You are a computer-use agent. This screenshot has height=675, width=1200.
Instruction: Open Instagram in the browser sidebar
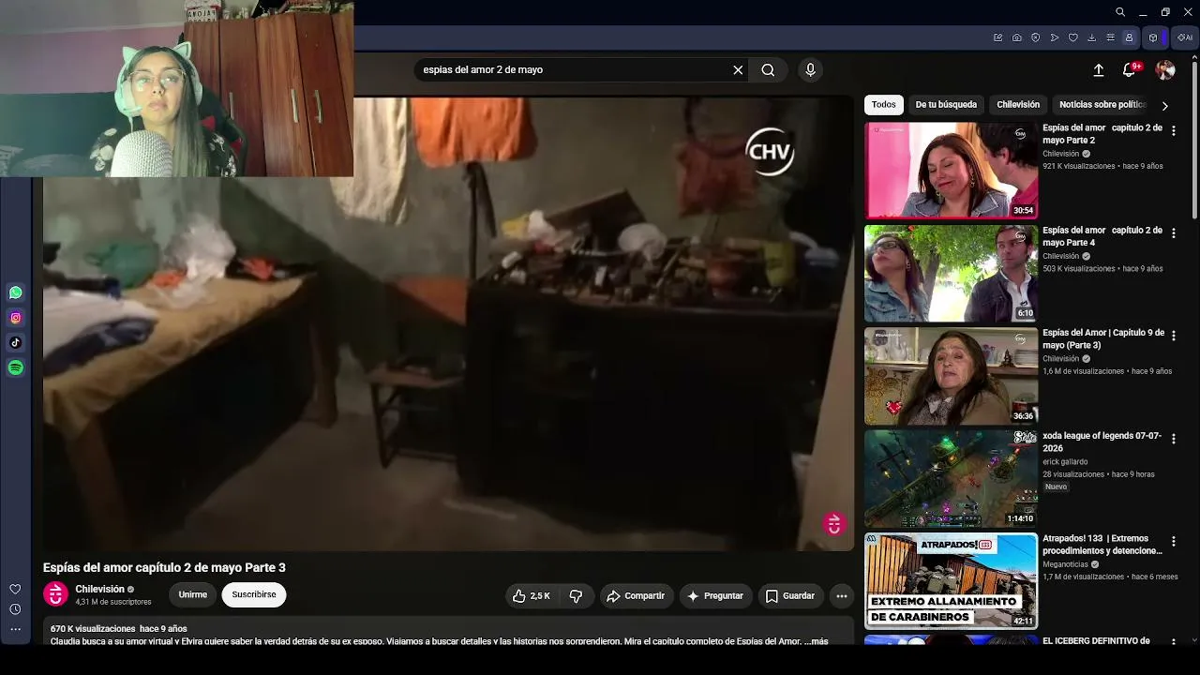pos(15,318)
